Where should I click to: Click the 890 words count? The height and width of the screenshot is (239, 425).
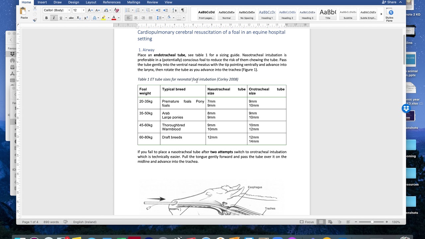[51, 222]
